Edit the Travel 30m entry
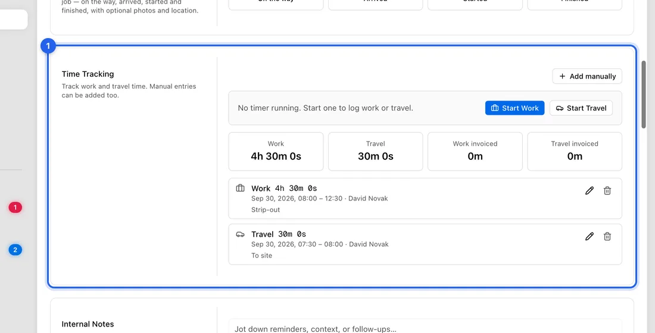This screenshot has height=333, width=655. pos(589,237)
